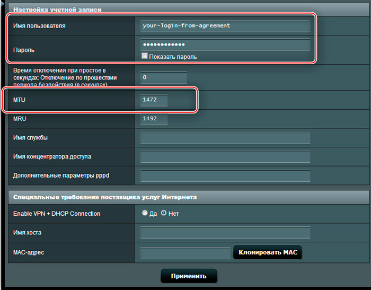The image size is (371, 290).
Task: Click the Дополнительные параметры pppd field
Action: (225, 175)
